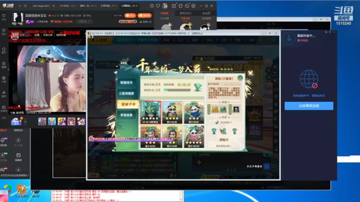Refresh the Douyu page
This screenshot has height=202, width=360.
25,6
